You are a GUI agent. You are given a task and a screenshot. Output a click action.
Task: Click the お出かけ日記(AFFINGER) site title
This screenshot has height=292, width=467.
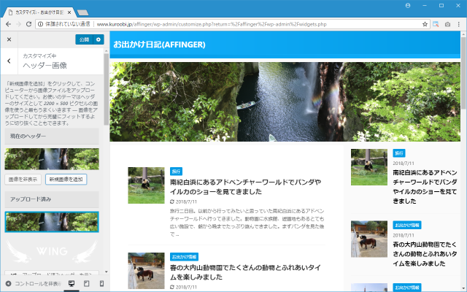(159, 45)
